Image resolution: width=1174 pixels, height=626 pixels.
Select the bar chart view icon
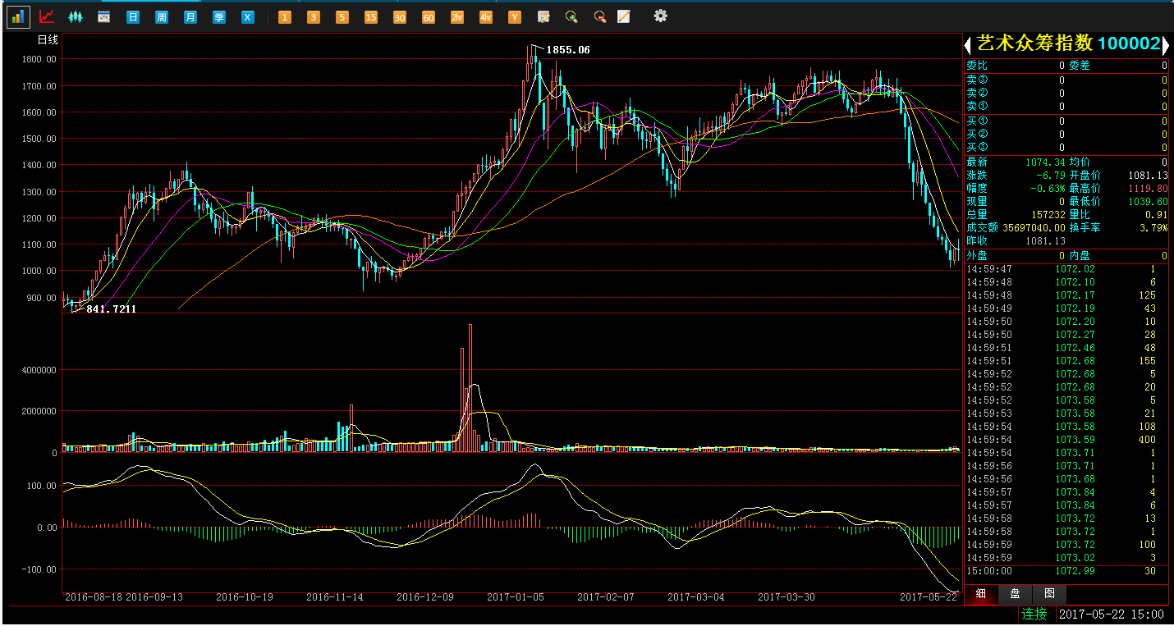point(18,16)
